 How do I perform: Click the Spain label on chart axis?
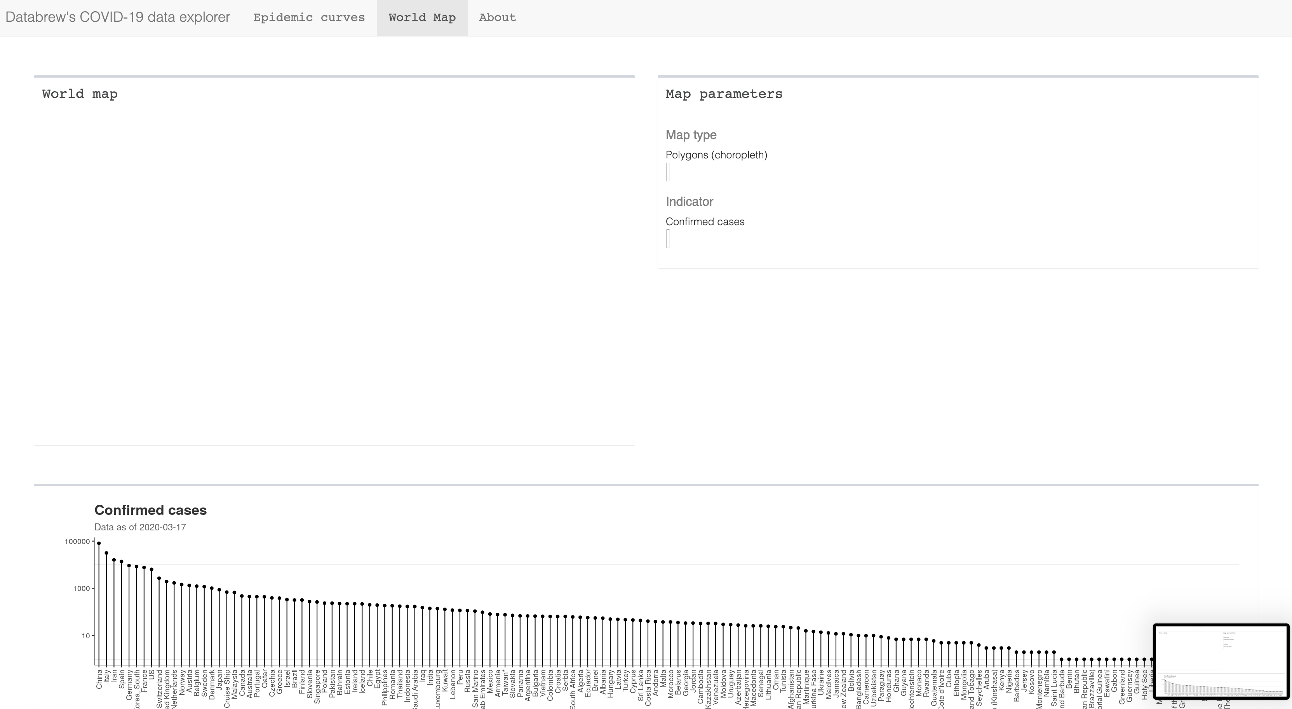click(121, 678)
